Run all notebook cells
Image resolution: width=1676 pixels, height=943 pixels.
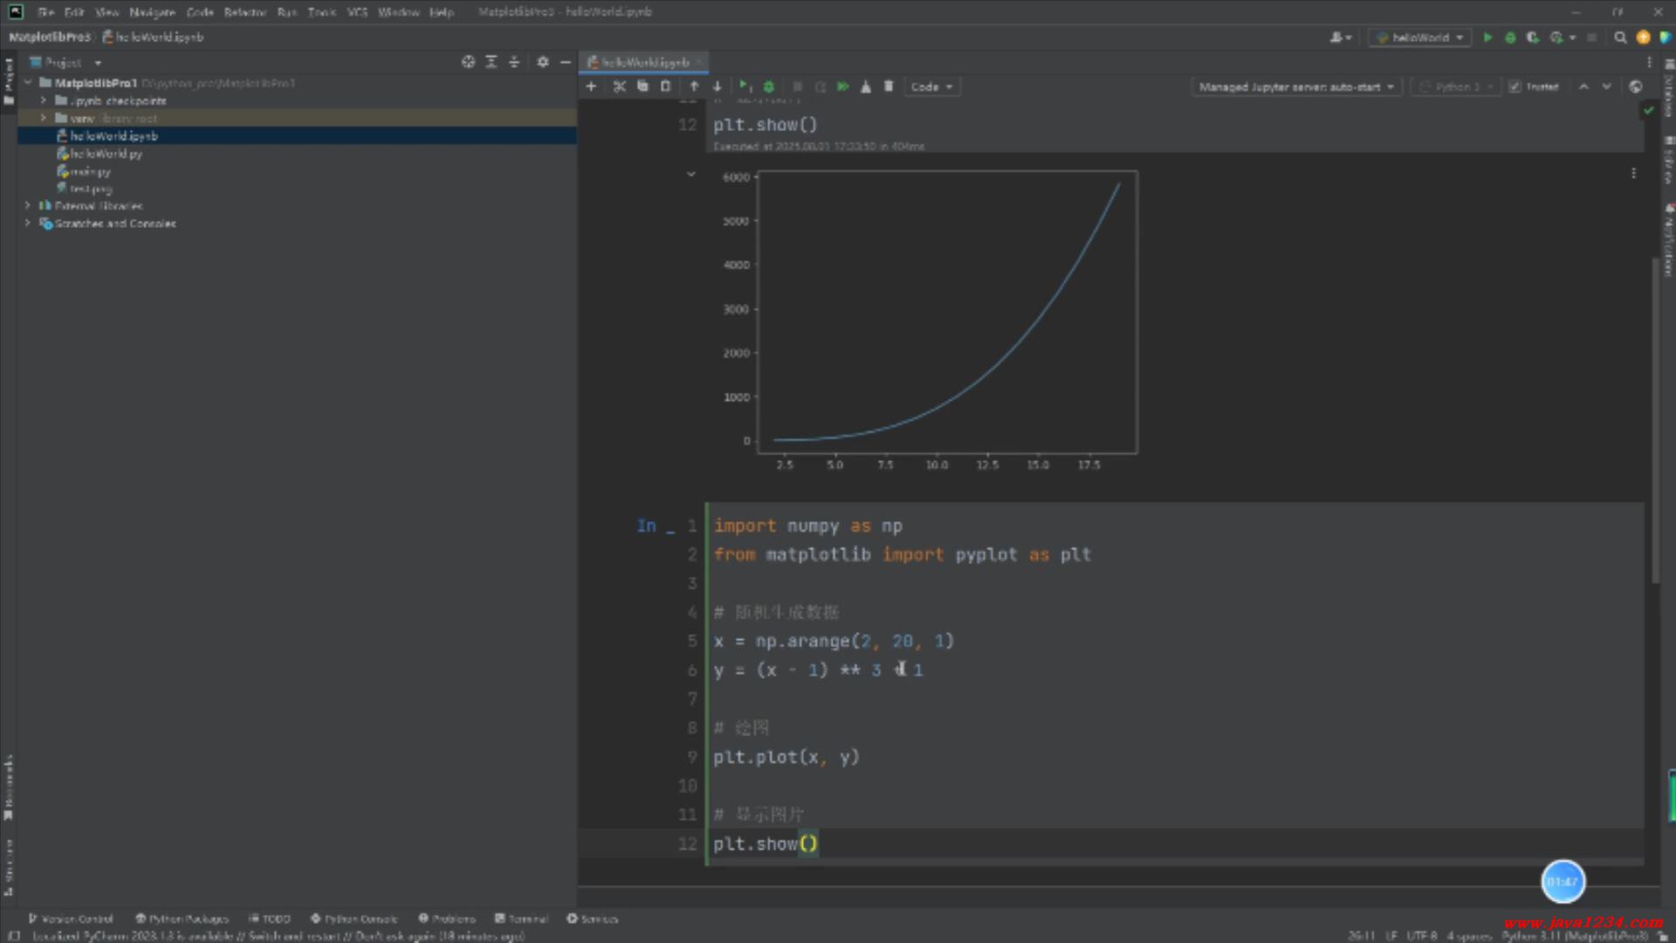pos(842,86)
